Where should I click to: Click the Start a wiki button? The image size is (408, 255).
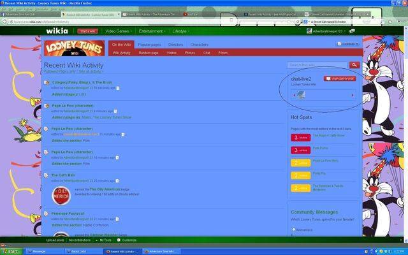tap(88, 31)
